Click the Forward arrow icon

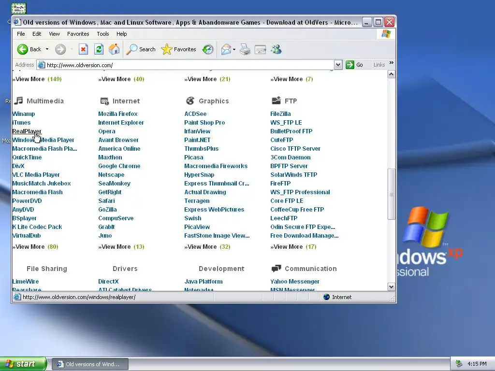(x=60, y=49)
